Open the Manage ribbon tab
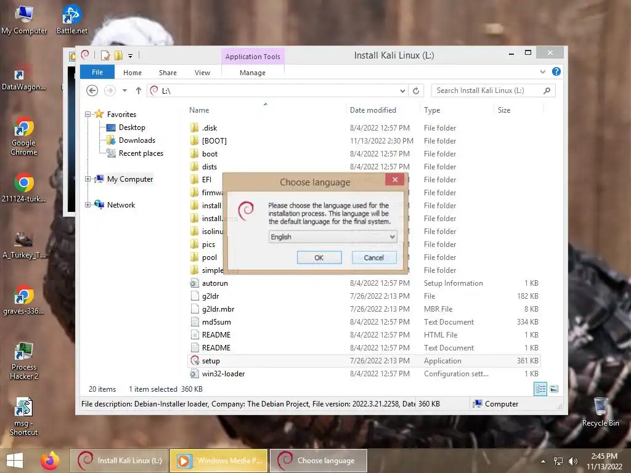 (x=252, y=73)
